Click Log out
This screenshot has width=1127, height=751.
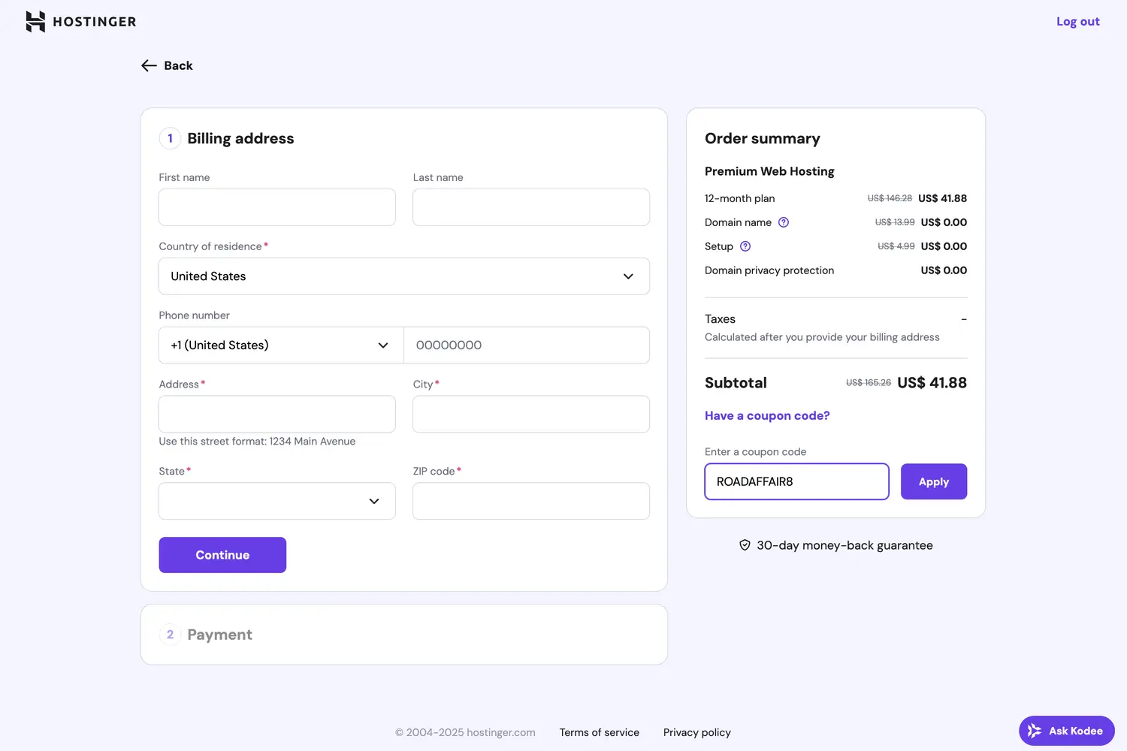click(x=1078, y=21)
